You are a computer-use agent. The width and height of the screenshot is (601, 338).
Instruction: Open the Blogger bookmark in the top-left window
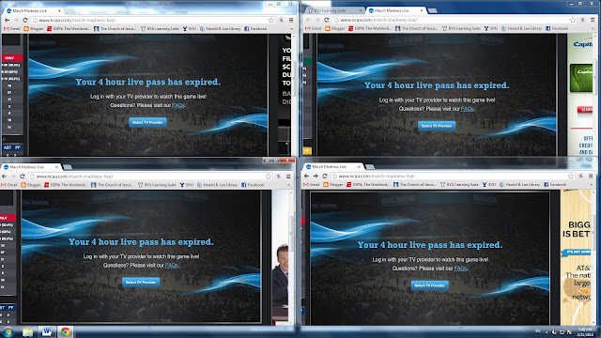(x=34, y=29)
